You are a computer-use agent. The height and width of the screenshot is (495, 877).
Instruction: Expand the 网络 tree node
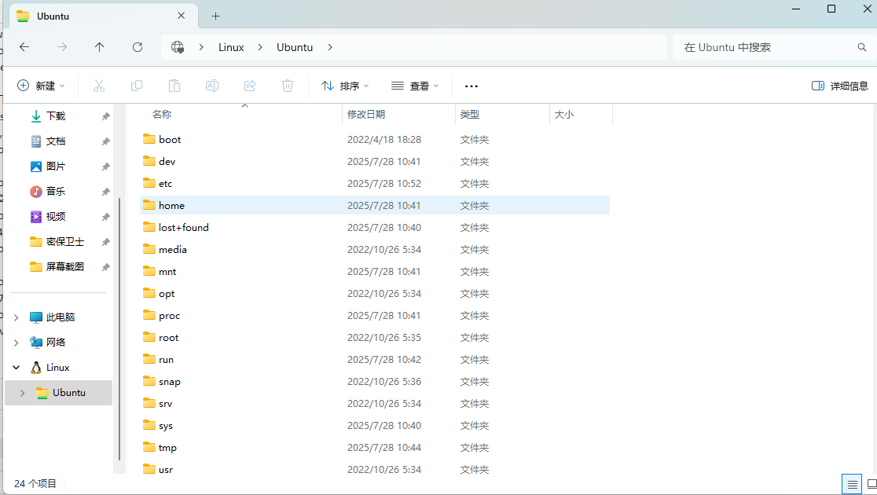17,343
